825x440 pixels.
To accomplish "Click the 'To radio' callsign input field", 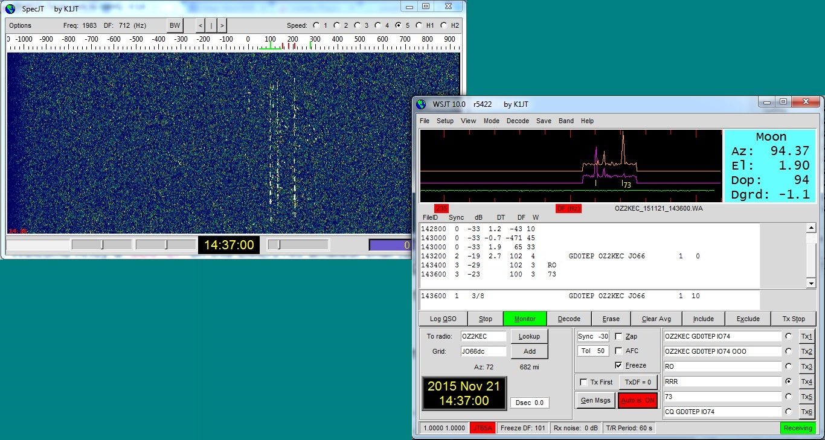I will point(484,336).
